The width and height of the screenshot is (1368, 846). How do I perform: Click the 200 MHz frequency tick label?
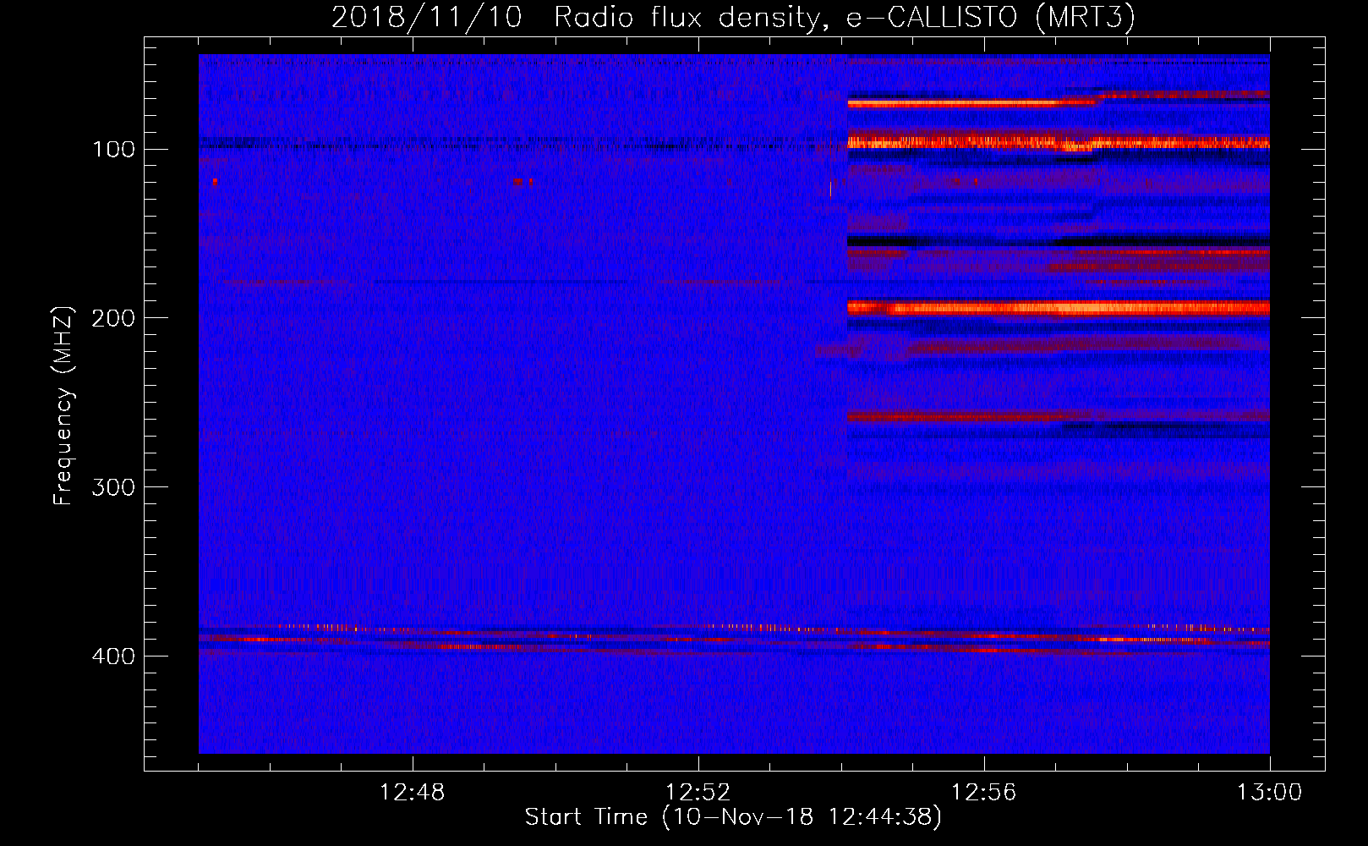point(114,319)
